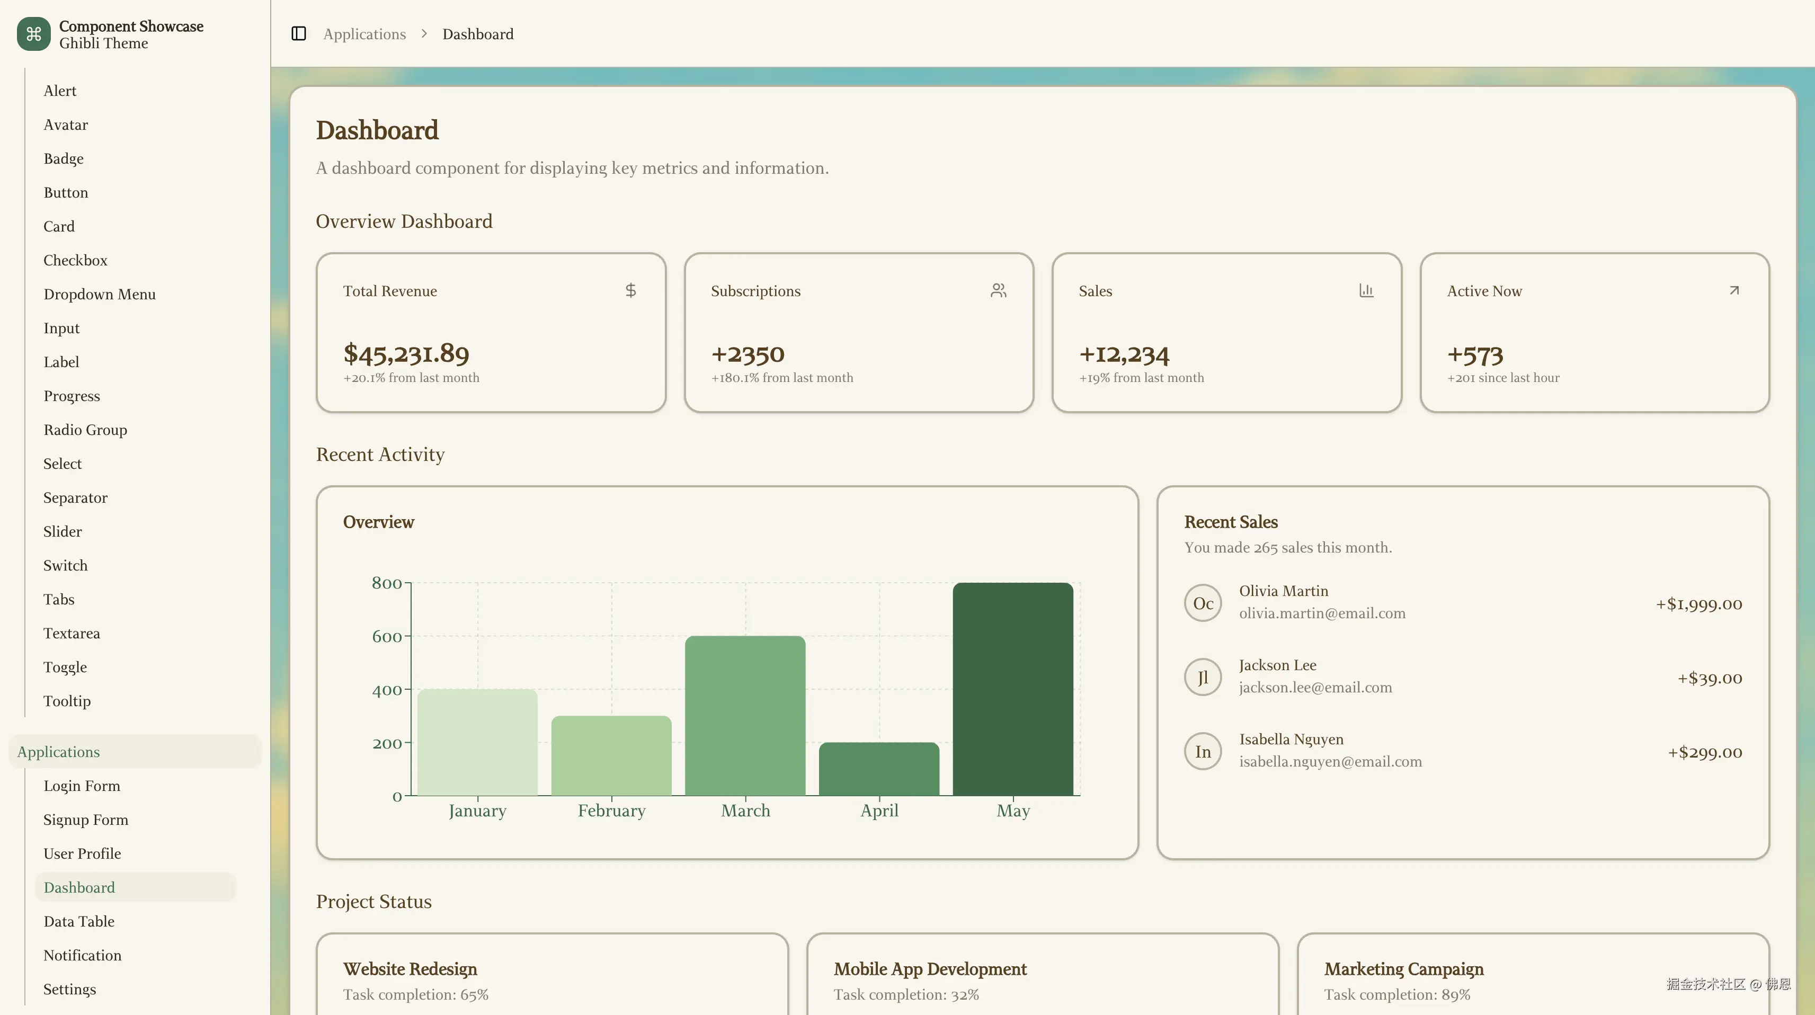The width and height of the screenshot is (1815, 1015).
Task: Click Jackson Lee's avatar circle
Action: [x=1203, y=677]
